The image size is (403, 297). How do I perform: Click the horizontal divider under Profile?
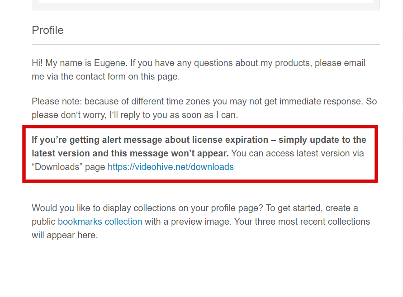click(x=205, y=44)
